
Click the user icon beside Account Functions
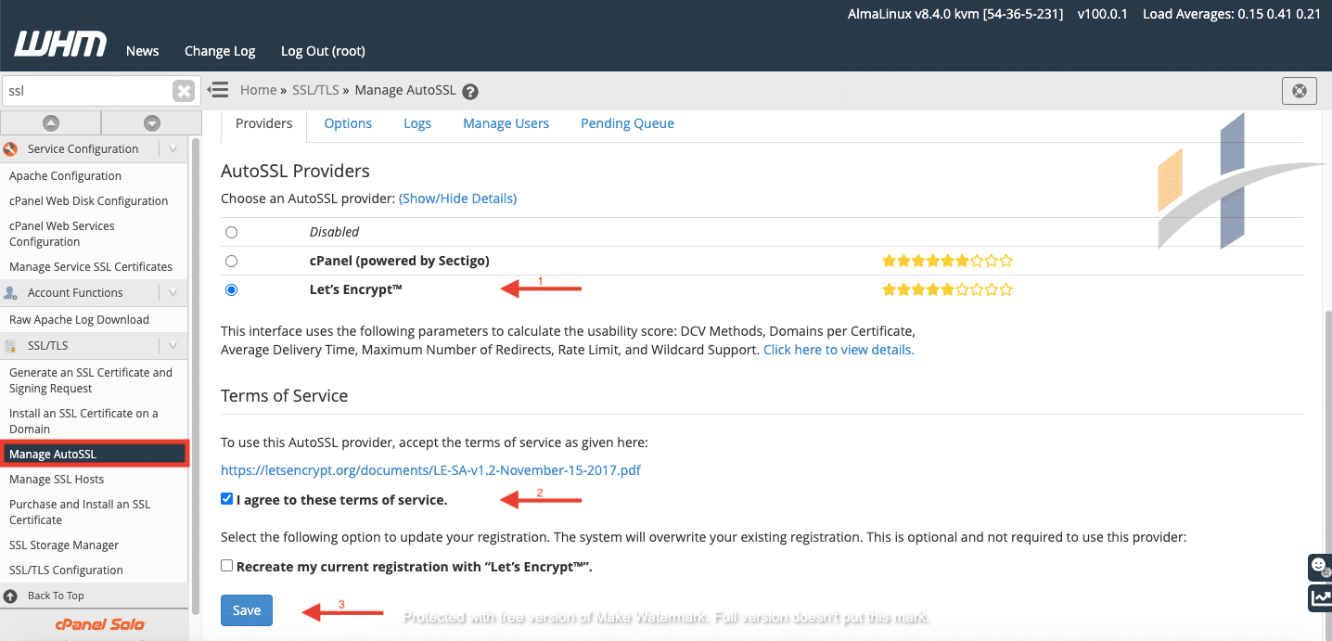coord(11,292)
